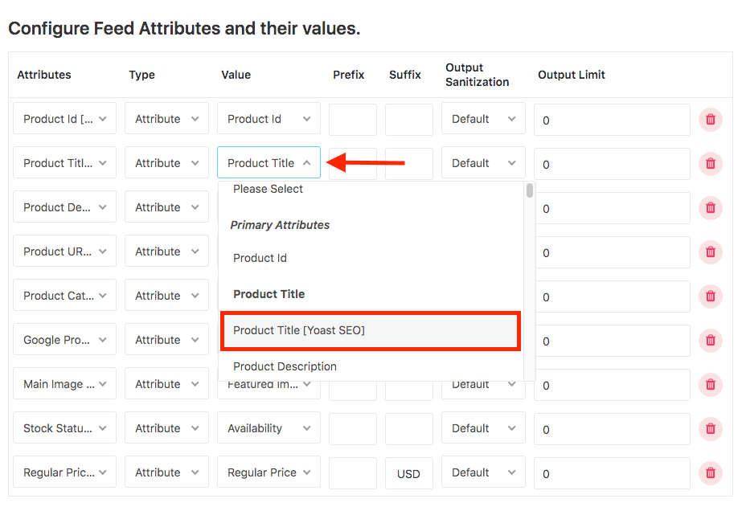Click Output Limit field for Product Description
This screenshot has width=742, height=507.
pos(612,208)
